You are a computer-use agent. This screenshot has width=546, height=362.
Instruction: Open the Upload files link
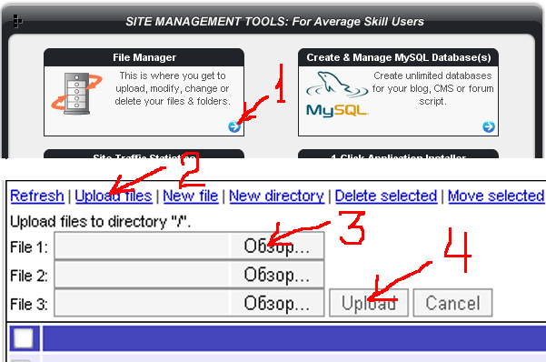click(x=114, y=196)
